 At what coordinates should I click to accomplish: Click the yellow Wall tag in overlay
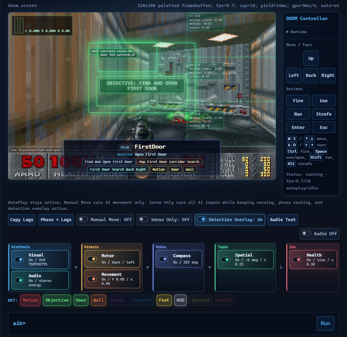coord(190,169)
